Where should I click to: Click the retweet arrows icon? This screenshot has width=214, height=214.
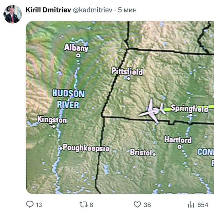(83, 205)
